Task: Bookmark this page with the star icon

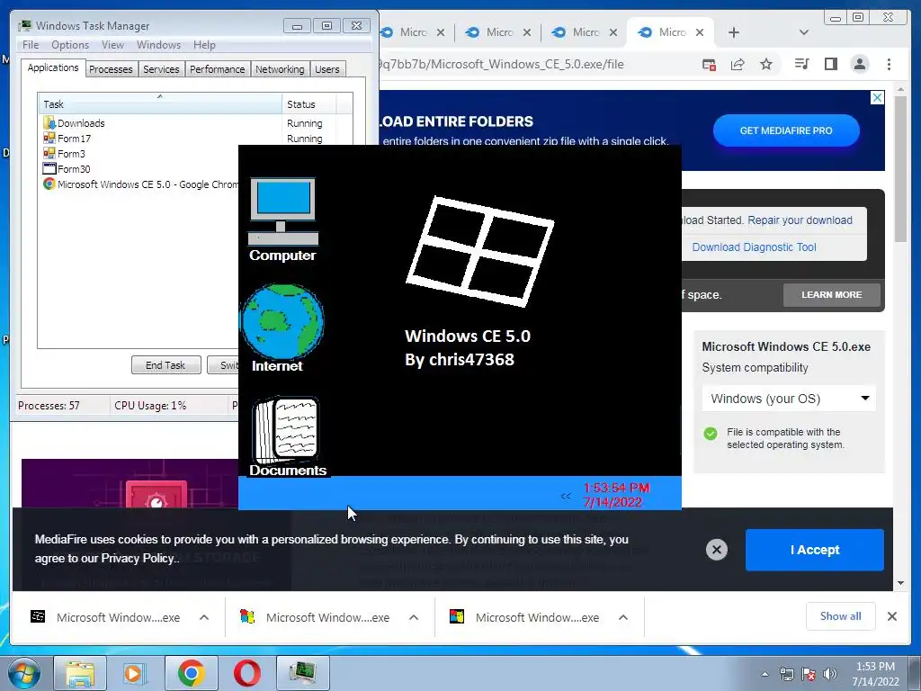Action: coord(766,64)
